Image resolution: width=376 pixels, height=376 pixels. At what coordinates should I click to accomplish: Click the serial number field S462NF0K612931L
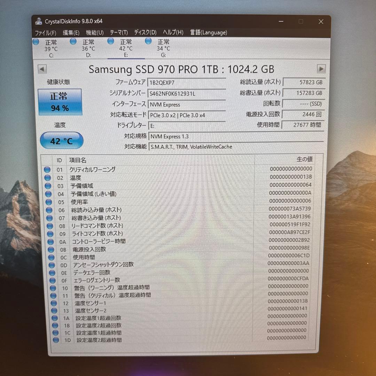[x=187, y=94]
